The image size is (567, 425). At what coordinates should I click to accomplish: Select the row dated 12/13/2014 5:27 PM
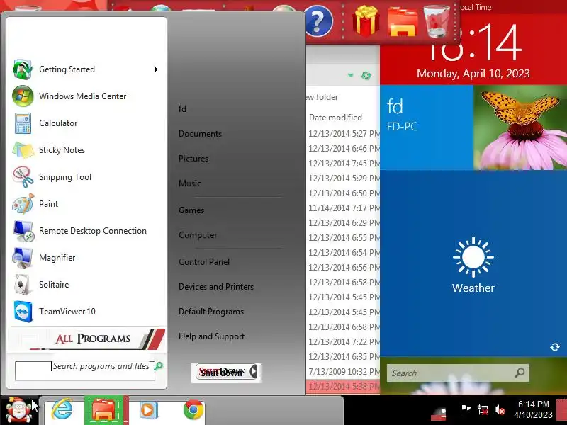pos(343,134)
